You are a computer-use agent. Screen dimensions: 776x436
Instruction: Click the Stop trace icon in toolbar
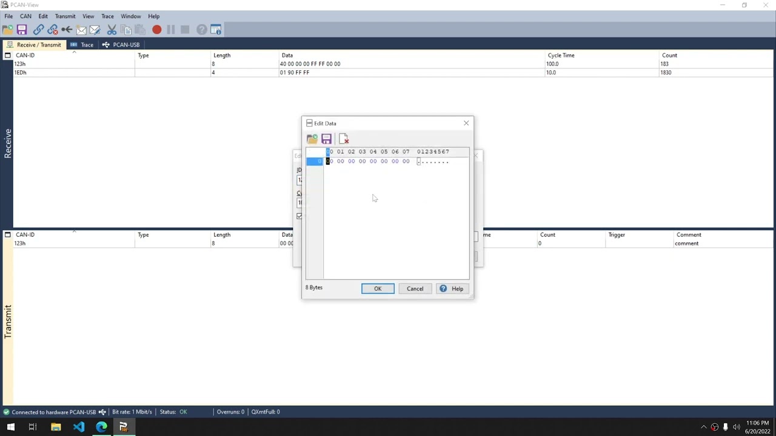click(x=185, y=30)
